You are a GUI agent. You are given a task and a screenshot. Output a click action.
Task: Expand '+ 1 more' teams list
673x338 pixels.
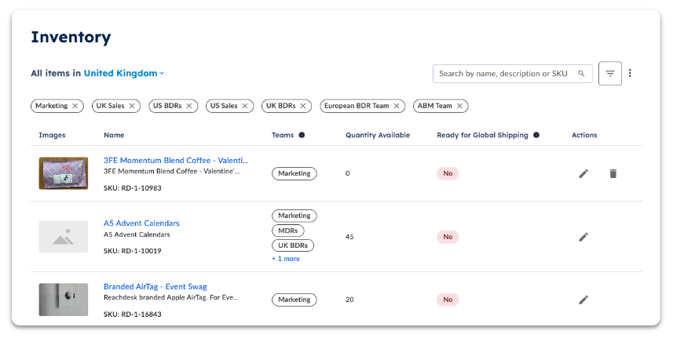coord(285,259)
